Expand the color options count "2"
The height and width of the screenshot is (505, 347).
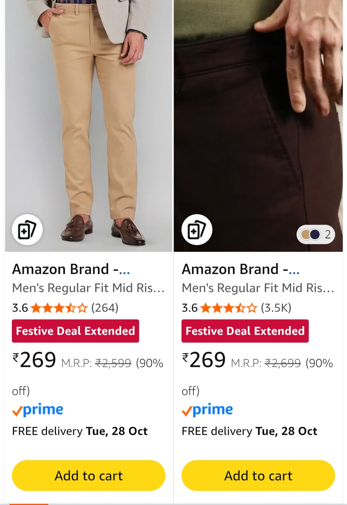(328, 234)
